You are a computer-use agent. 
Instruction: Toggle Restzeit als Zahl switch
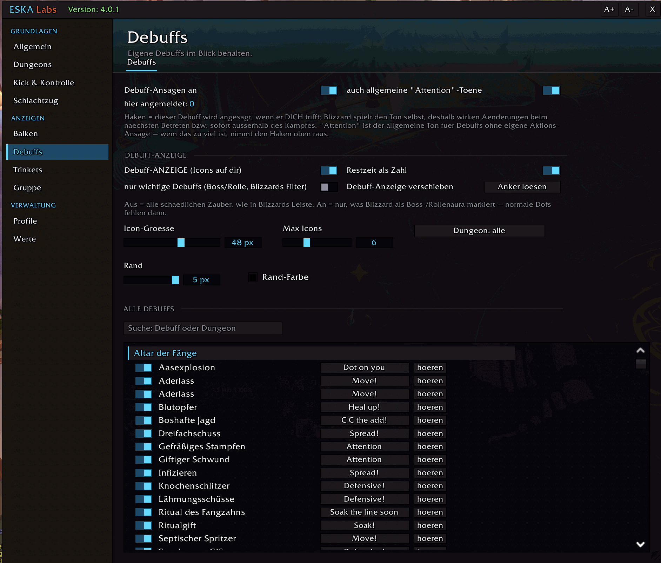(551, 171)
